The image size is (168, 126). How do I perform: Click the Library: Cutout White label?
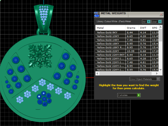(114, 21)
